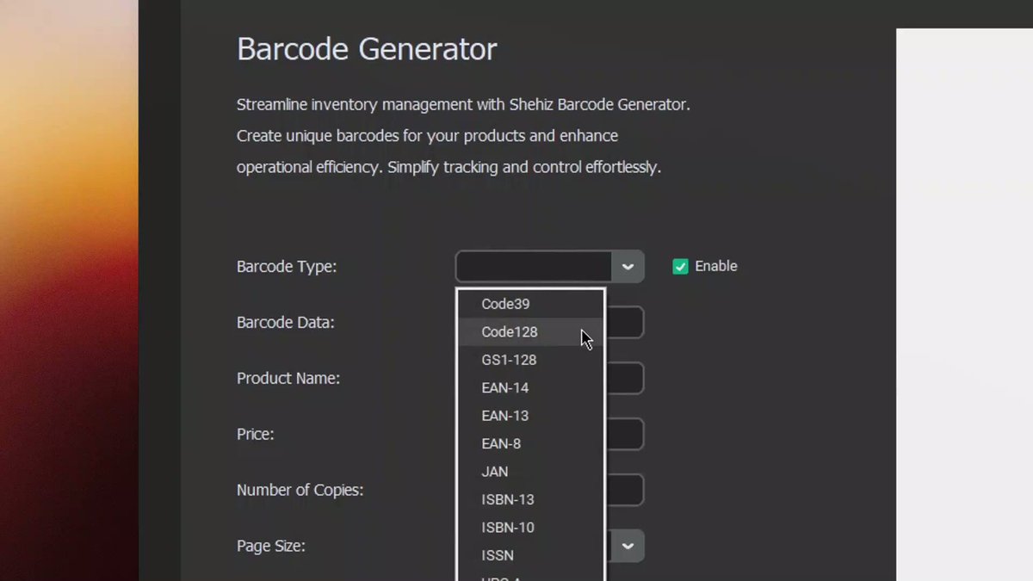1033x581 pixels.
Task: Select EAN-14 option
Action: 530,388
